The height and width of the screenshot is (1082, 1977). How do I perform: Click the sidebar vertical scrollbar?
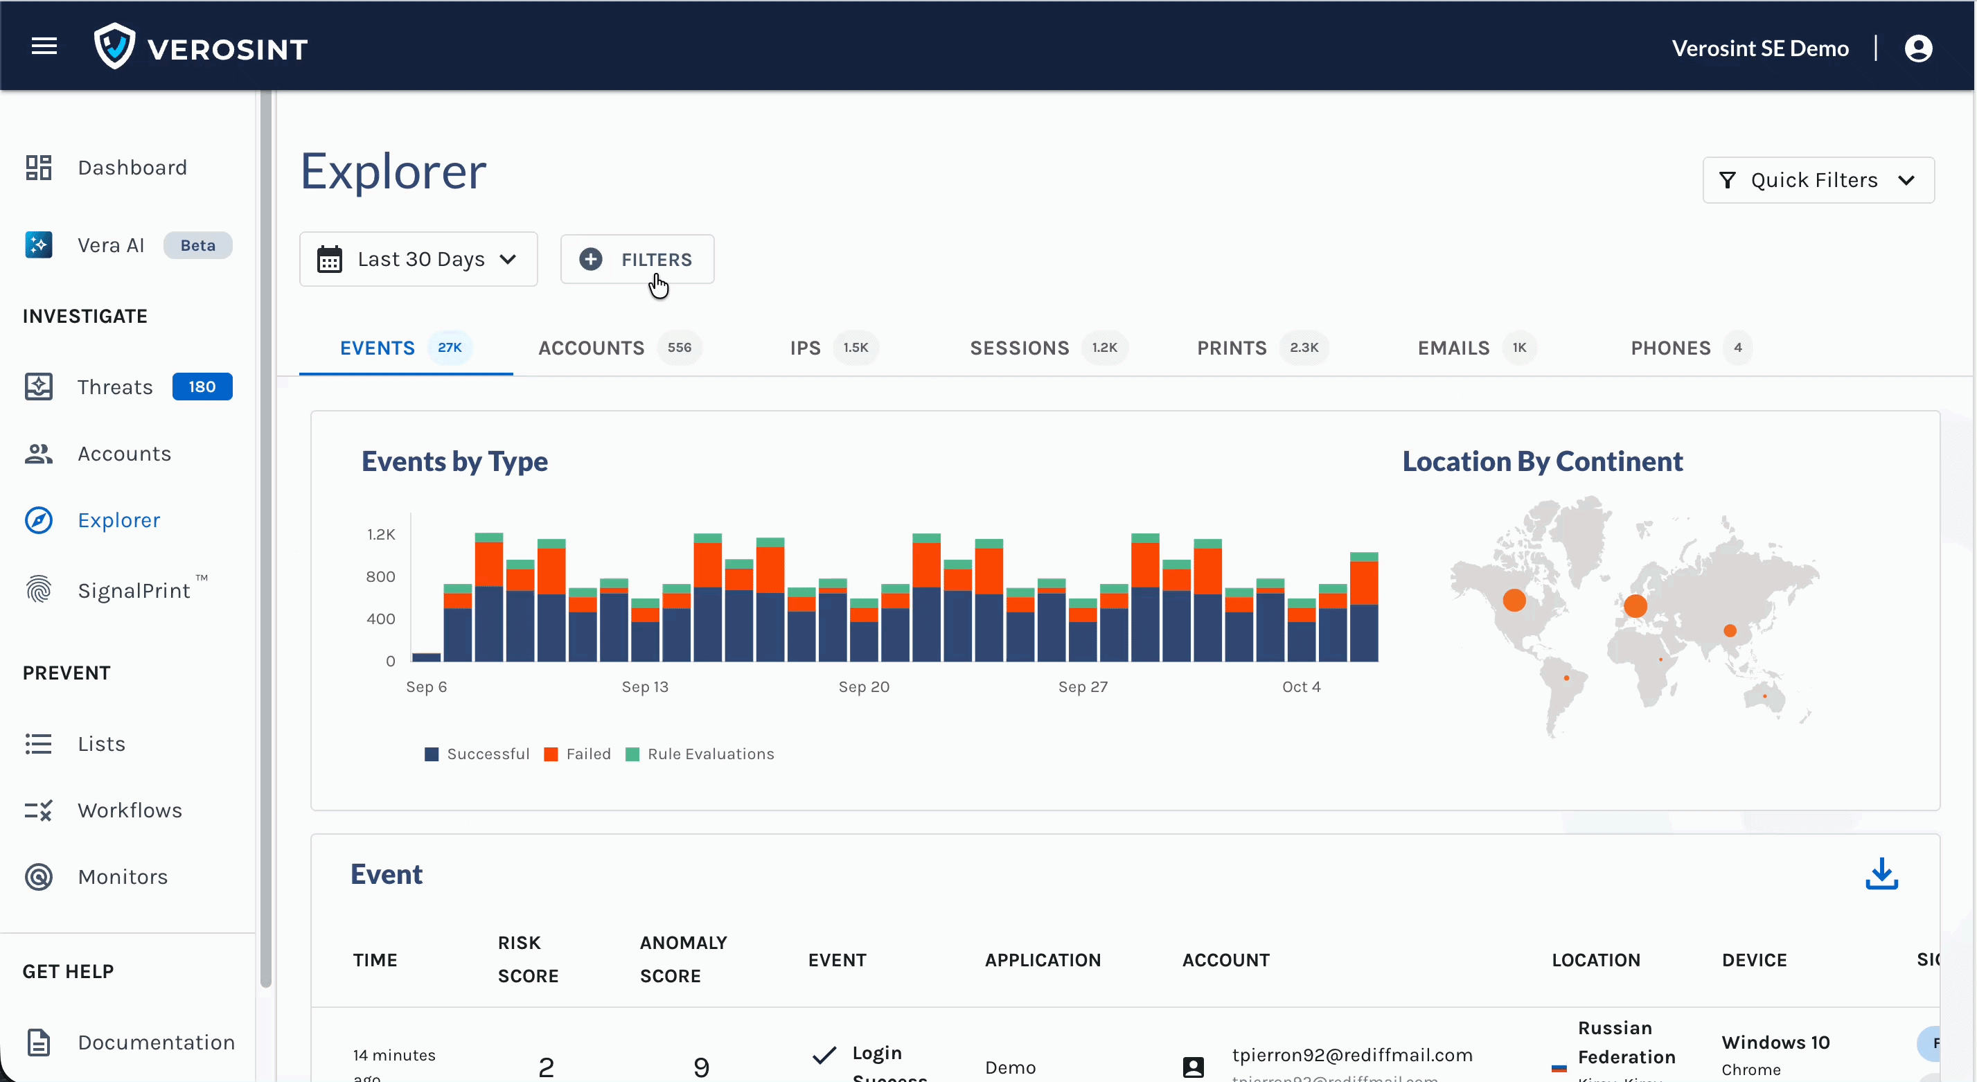[265, 537]
